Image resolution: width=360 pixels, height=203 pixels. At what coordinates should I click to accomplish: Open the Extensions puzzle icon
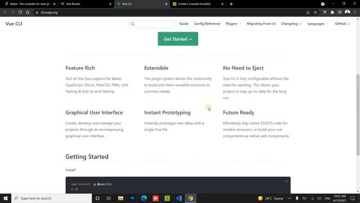point(332,12)
